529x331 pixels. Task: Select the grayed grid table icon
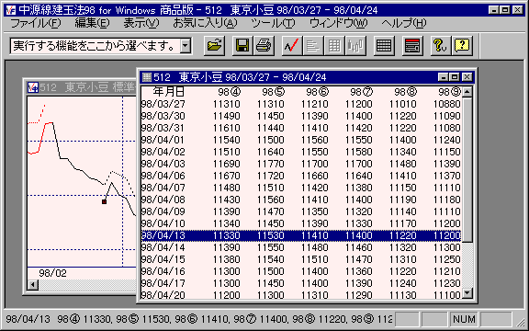coord(334,46)
